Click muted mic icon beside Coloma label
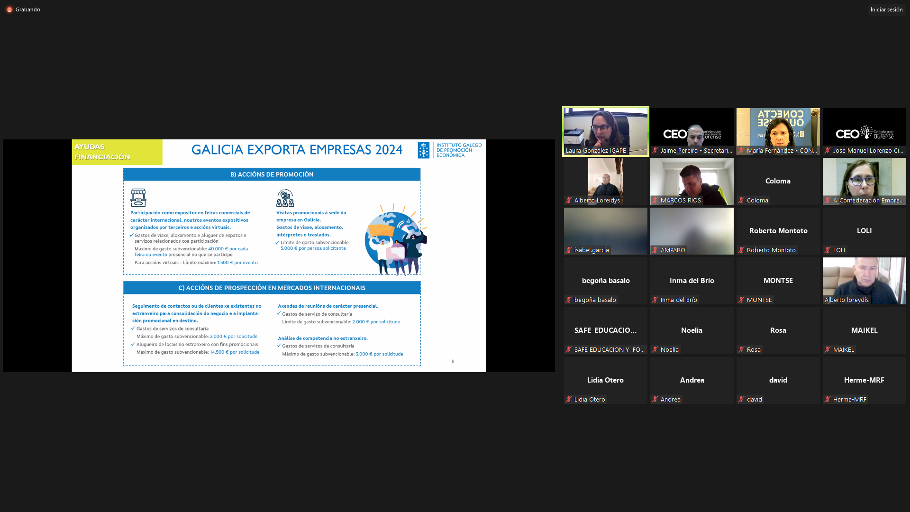The height and width of the screenshot is (512, 910). [741, 201]
